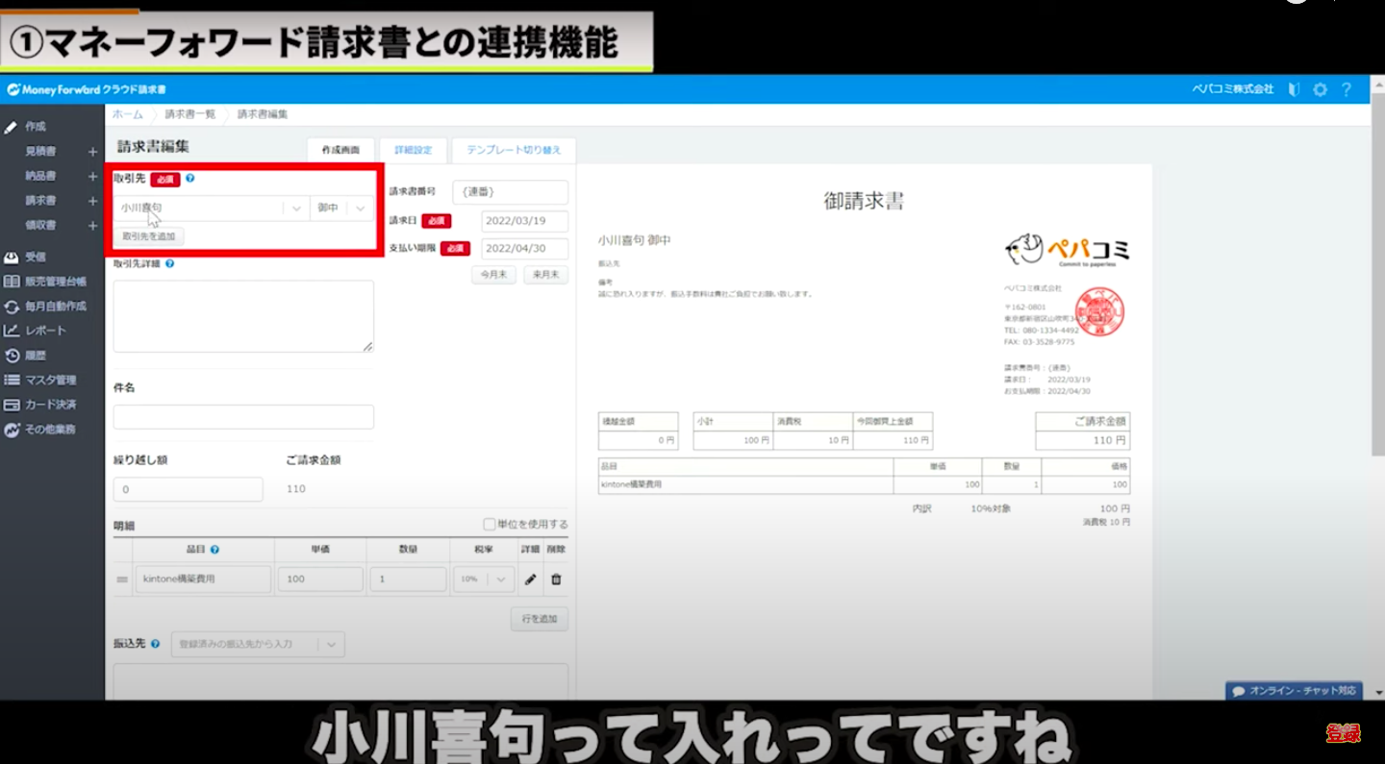Click the help icon beside 取引先 label
The image size is (1385, 764).
pyautogui.click(x=189, y=179)
